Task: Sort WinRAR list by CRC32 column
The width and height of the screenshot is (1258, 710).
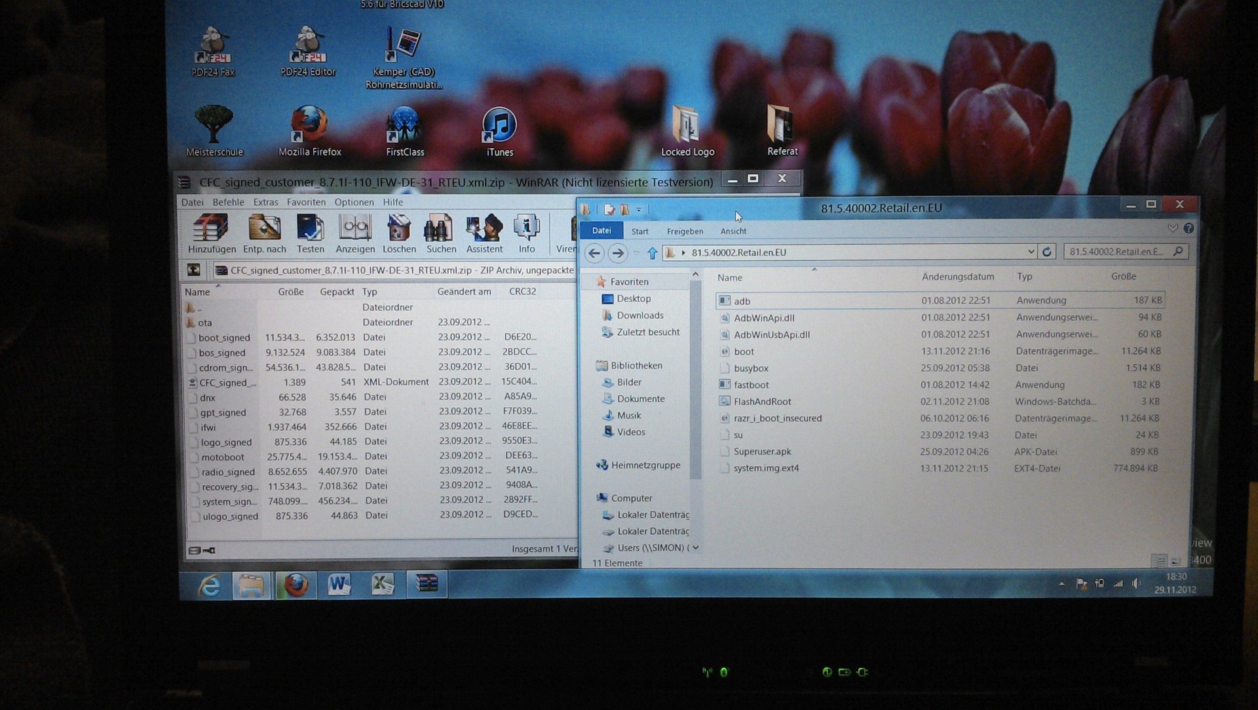Action: point(522,291)
